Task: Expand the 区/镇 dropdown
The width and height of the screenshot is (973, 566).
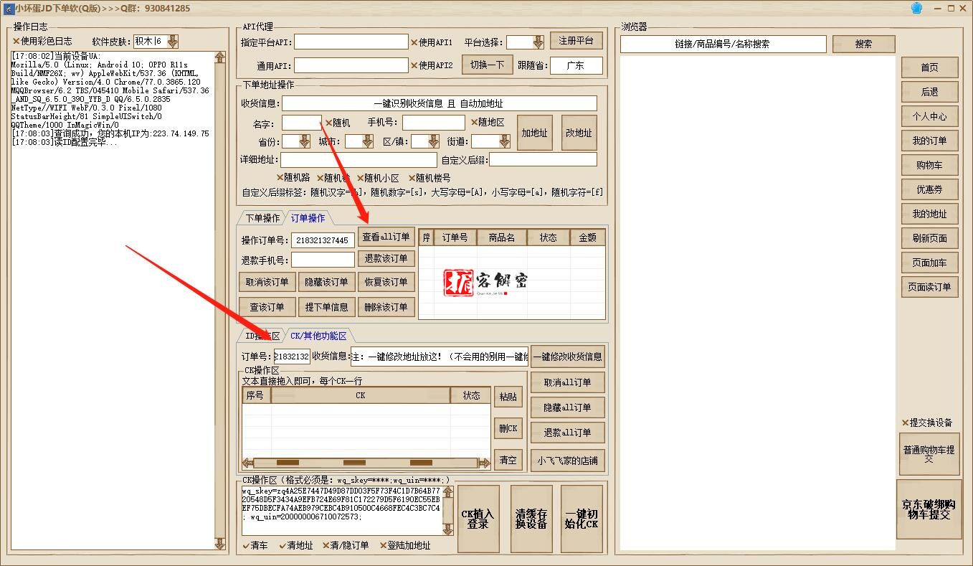Action: point(433,141)
